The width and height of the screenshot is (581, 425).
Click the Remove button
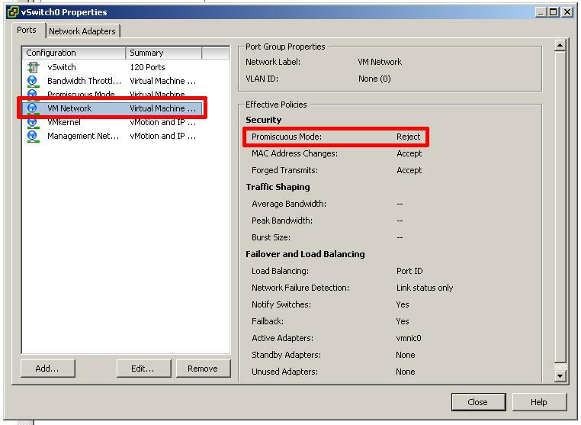coord(203,369)
